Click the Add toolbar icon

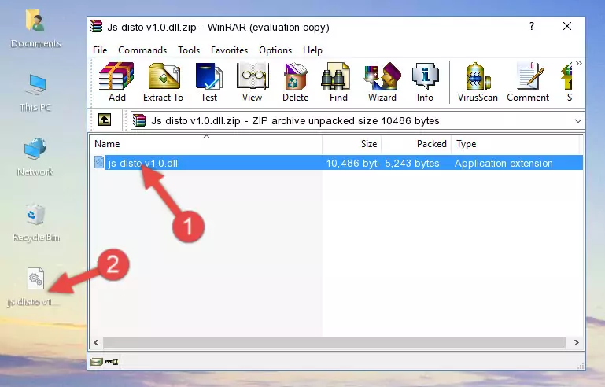(x=116, y=82)
